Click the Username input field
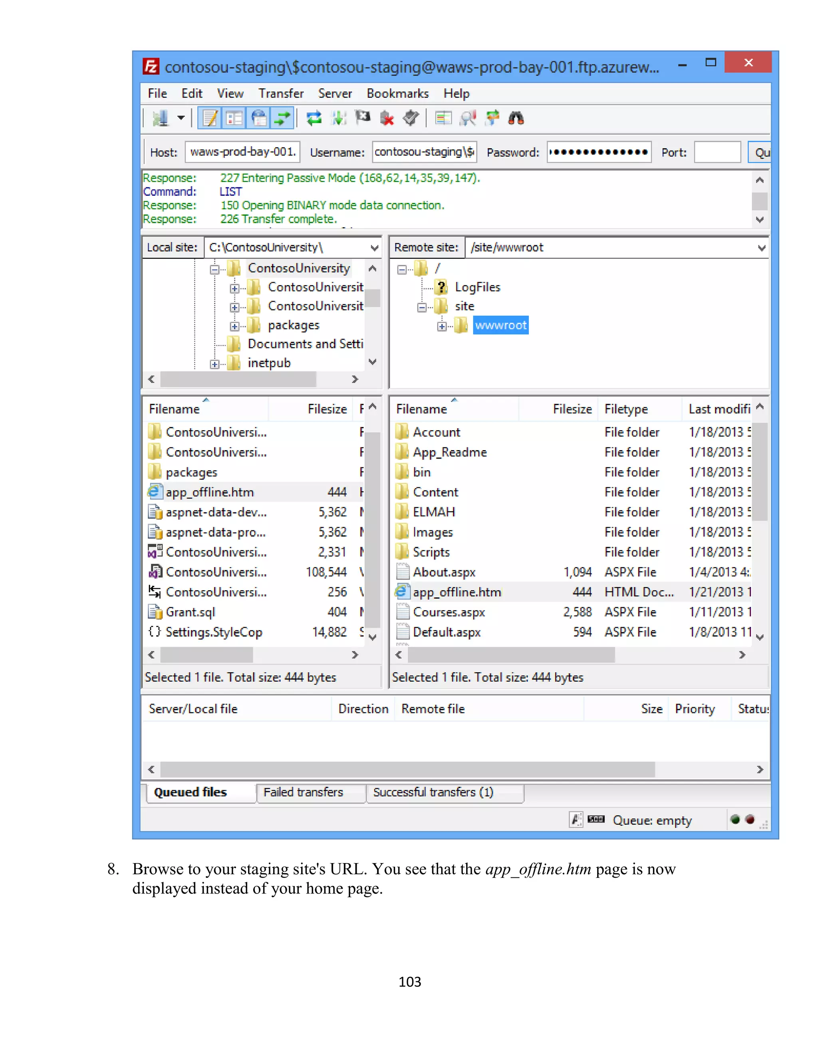The width and height of the screenshot is (818, 1038). (424, 152)
